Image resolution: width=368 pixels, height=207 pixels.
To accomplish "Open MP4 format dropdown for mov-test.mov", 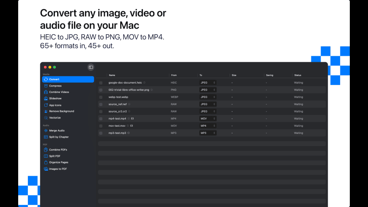I will click(208, 125).
